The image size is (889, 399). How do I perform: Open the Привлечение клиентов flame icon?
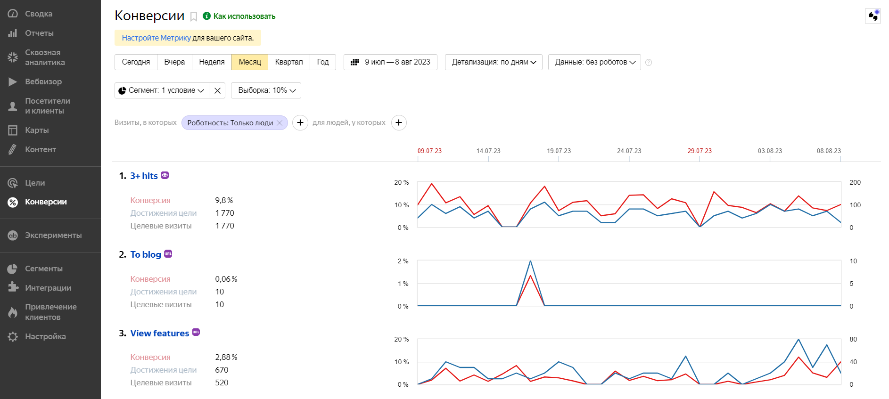tap(13, 312)
